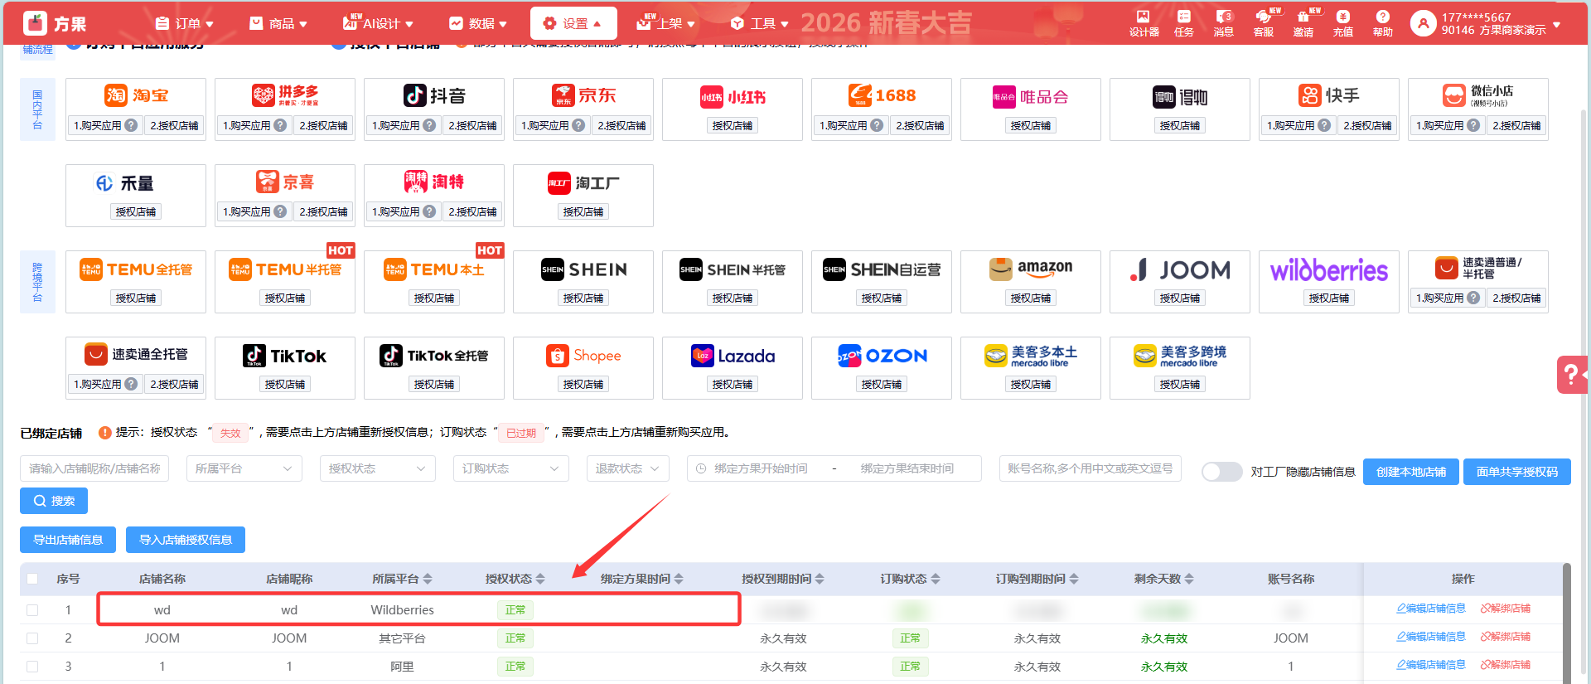1591x684 pixels.
Task: Click the 绑定方果结束时间 date field
Action: (907, 468)
